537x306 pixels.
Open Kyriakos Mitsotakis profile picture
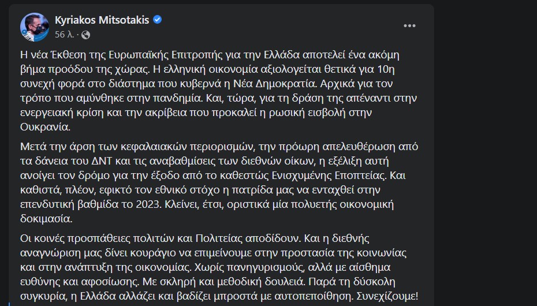(x=34, y=27)
